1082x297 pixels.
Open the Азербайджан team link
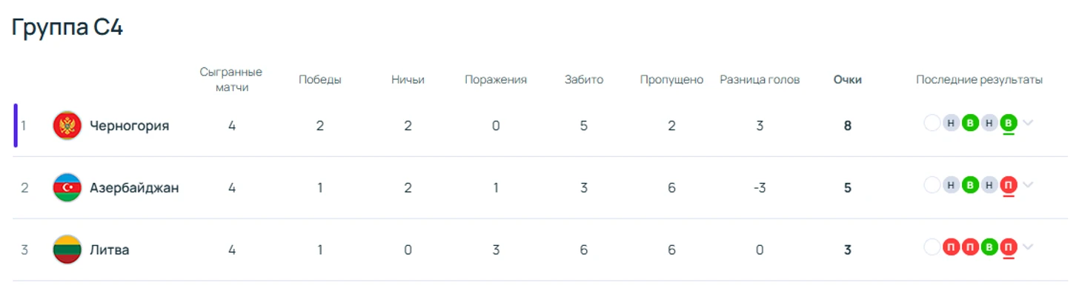[134, 188]
